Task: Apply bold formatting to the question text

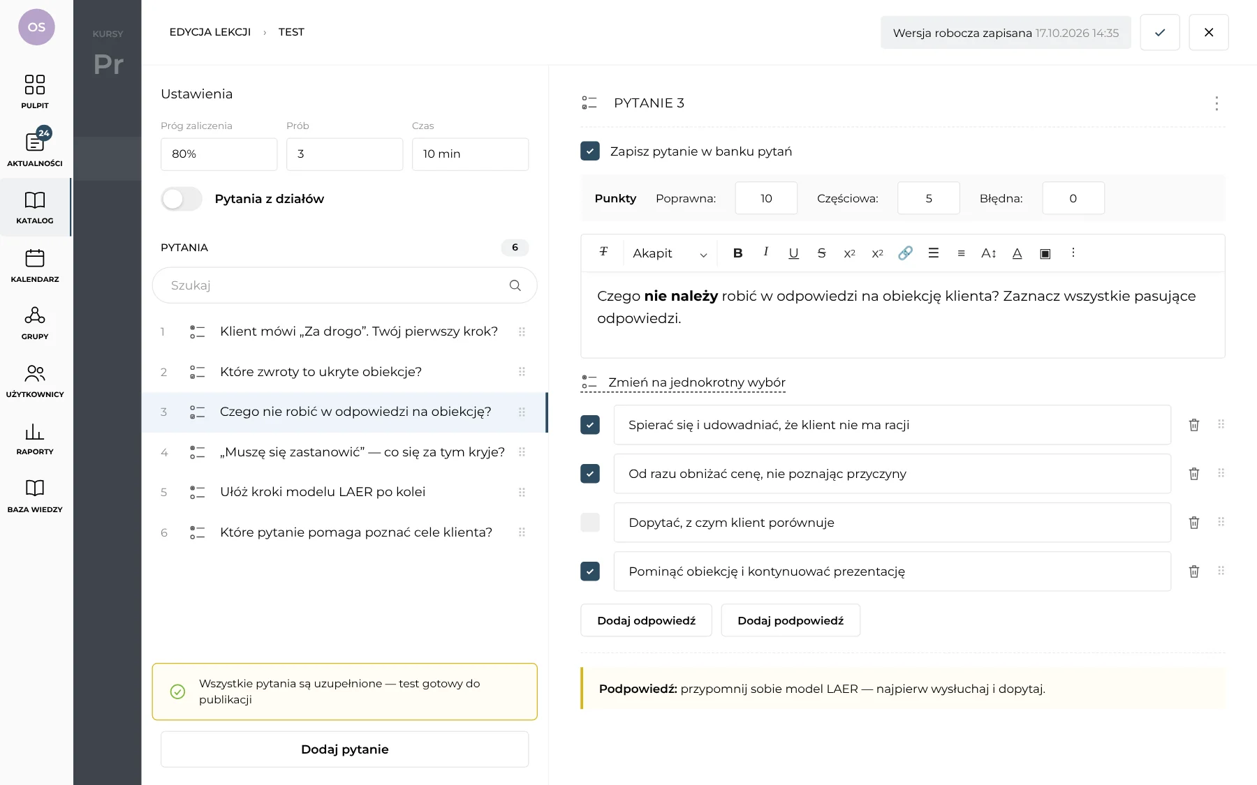Action: click(x=737, y=253)
